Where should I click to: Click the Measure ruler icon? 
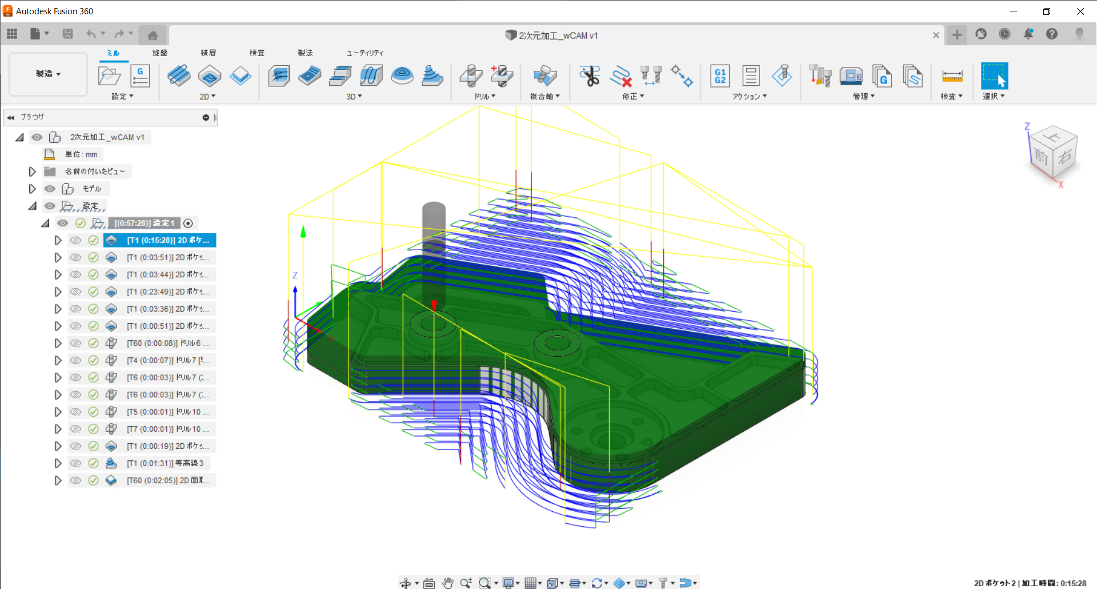pos(952,75)
